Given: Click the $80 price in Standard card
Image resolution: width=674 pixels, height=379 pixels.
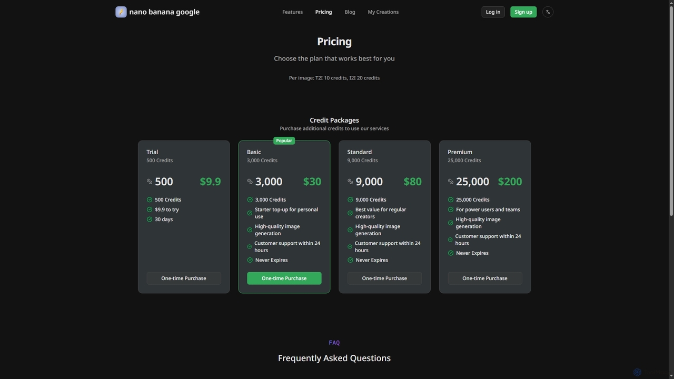Looking at the screenshot, I should click(x=412, y=182).
